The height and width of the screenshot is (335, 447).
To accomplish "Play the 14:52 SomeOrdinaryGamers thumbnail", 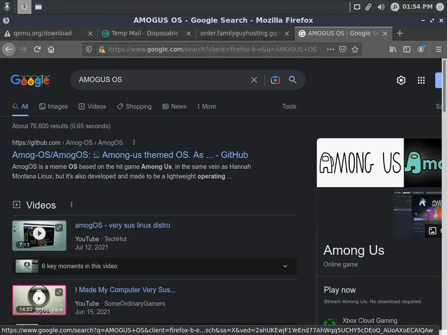I will point(39,300).
